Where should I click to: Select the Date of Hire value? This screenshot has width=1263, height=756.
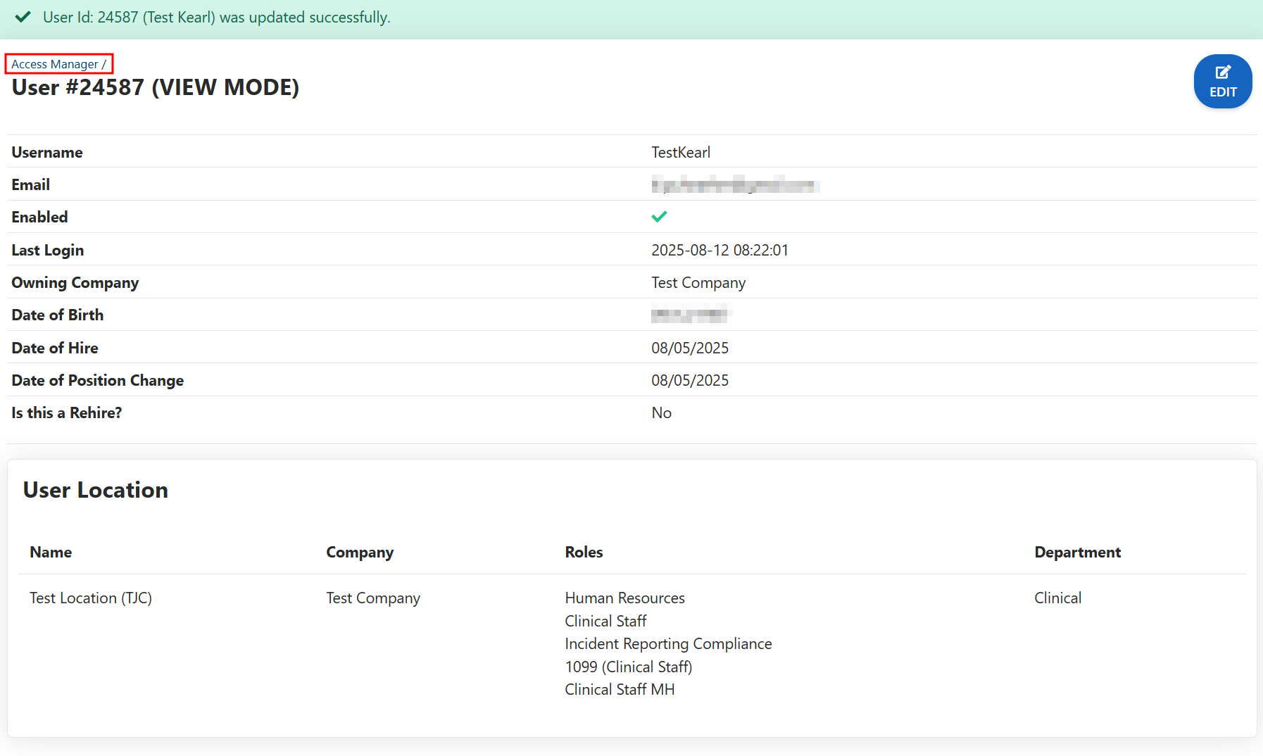[x=689, y=348]
